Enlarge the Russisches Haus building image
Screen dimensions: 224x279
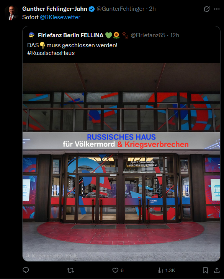[121, 162]
